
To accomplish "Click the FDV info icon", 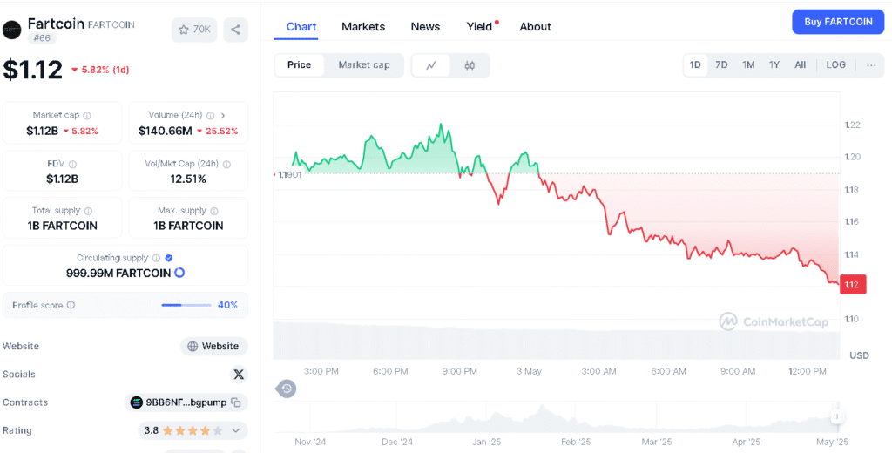I will coord(72,164).
